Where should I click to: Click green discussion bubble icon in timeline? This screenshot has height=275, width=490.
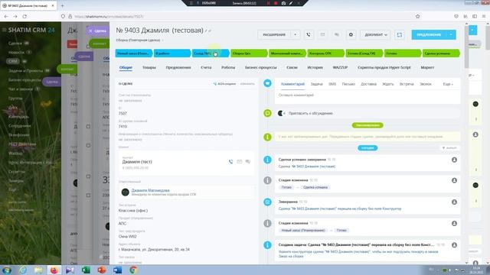(267, 113)
